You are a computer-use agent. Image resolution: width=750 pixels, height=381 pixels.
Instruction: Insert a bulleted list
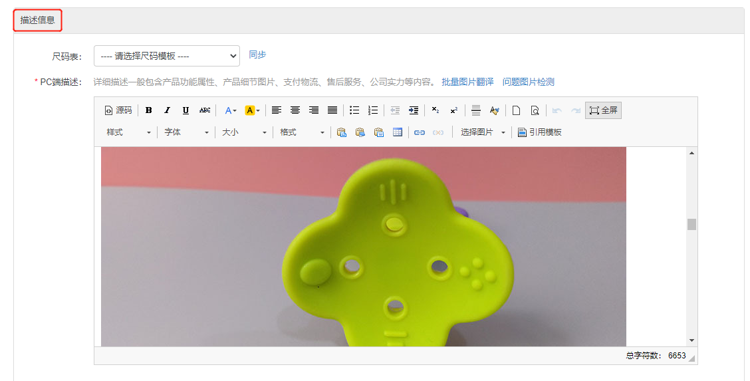(354, 110)
